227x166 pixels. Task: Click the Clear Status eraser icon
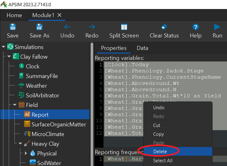(x=164, y=27)
